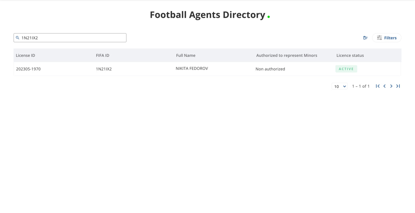Go to the last page

pyautogui.click(x=398, y=86)
